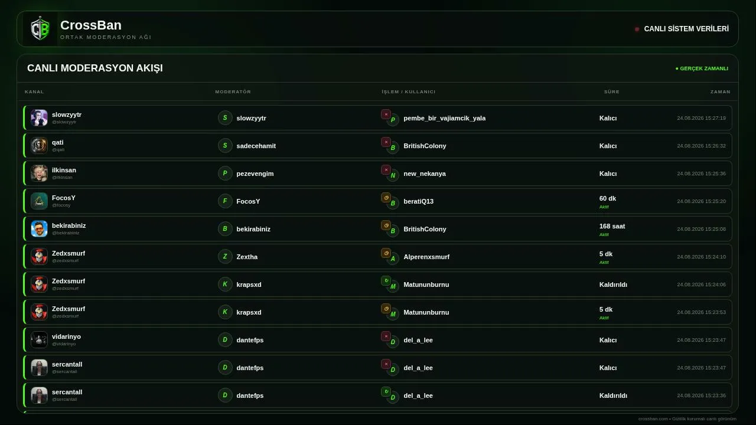Screen dimensions: 756x425
Task: Select the FocosY channel avatar
Action: pos(39,201)
